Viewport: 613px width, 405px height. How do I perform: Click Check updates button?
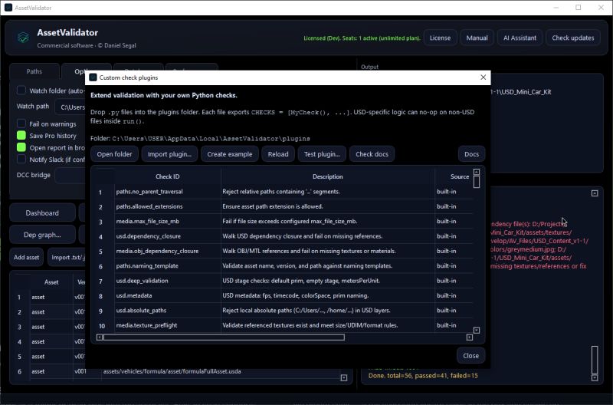pos(572,38)
